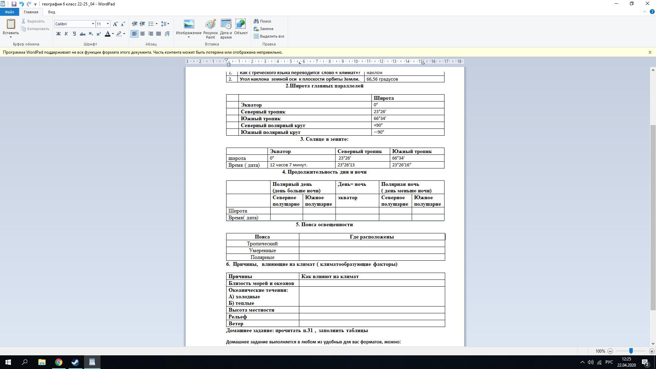
Task: Click the Замена (Replace) button
Action: point(263,29)
